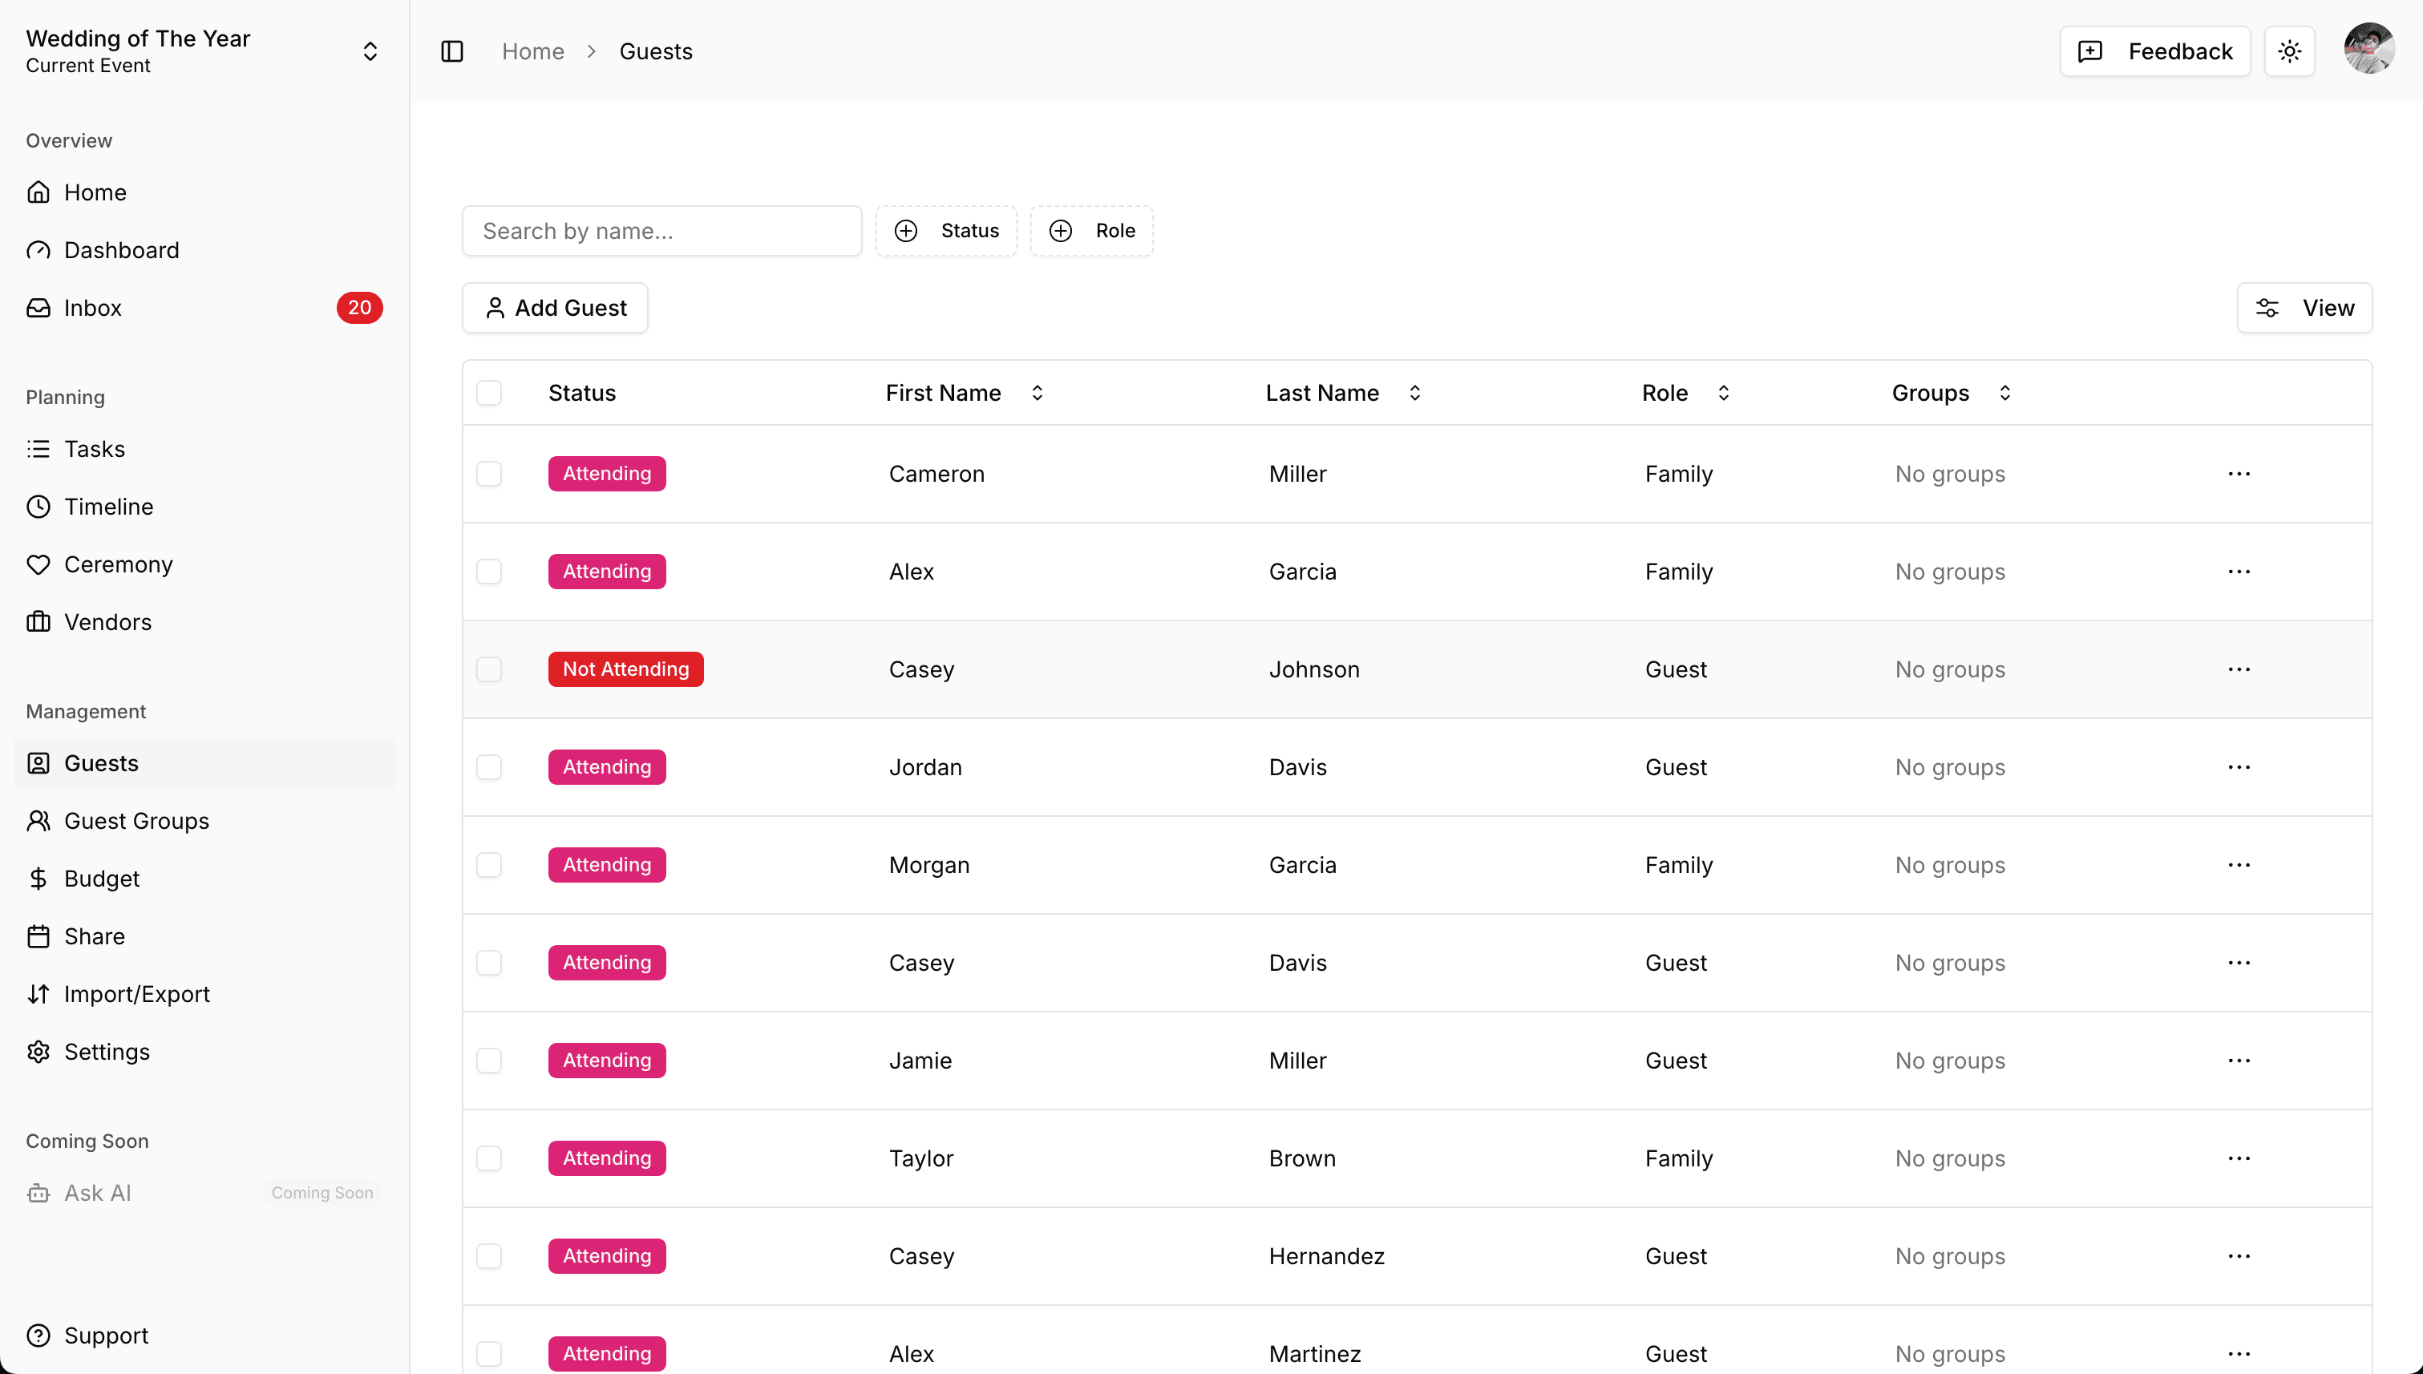Screen dimensions: 2423x1374
Task: Open Guests in the Management section
Action: (x=99, y=762)
